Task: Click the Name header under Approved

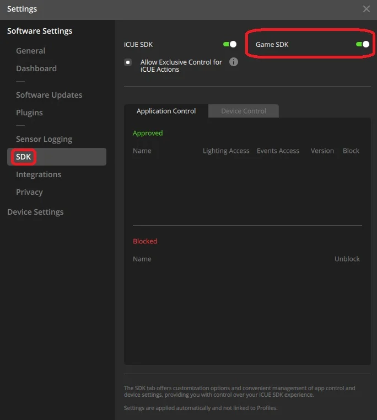Action: pos(142,151)
